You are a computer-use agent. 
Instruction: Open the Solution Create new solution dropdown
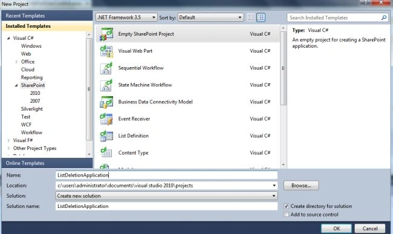pos(166,196)
